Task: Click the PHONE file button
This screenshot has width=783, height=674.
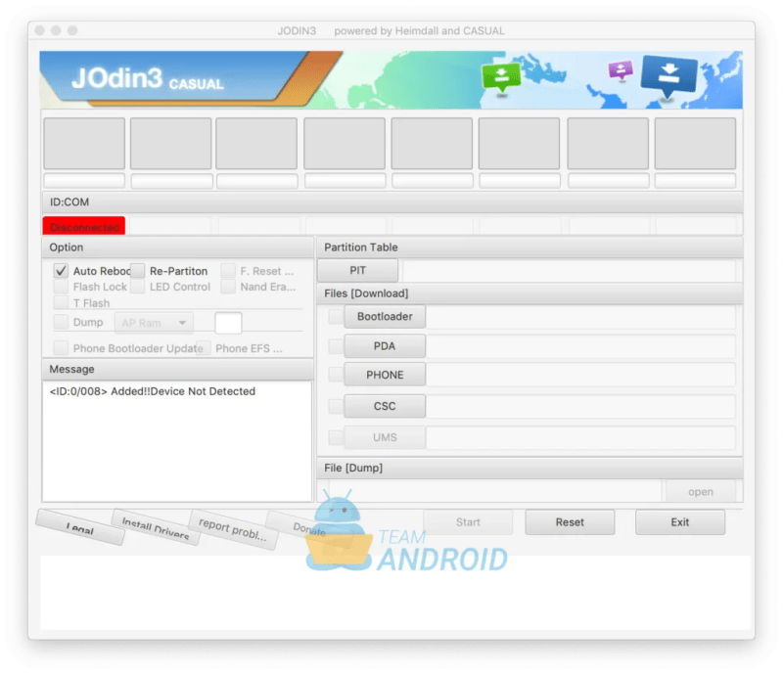Action: (385, 375)
